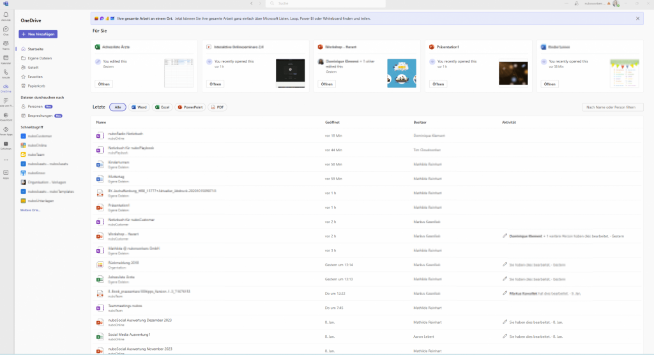The width and height of the screenshot is (654, 355).
Task: Click the title bar more options dots
Action: [x=567, y=3]
